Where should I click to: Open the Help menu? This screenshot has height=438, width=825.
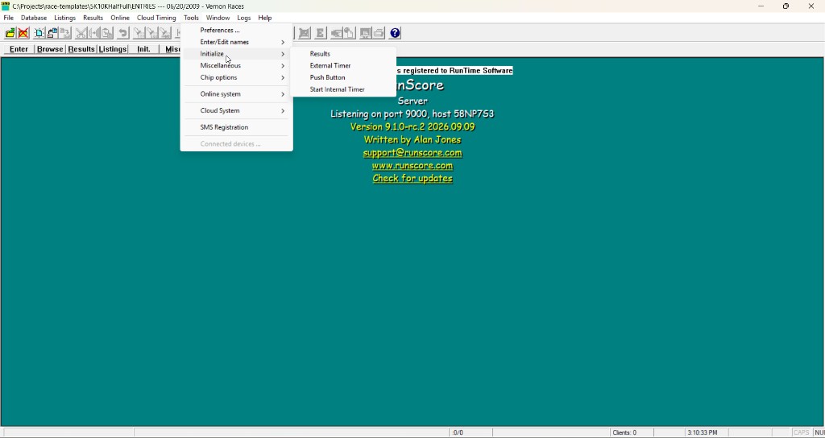tap(264, 18)
